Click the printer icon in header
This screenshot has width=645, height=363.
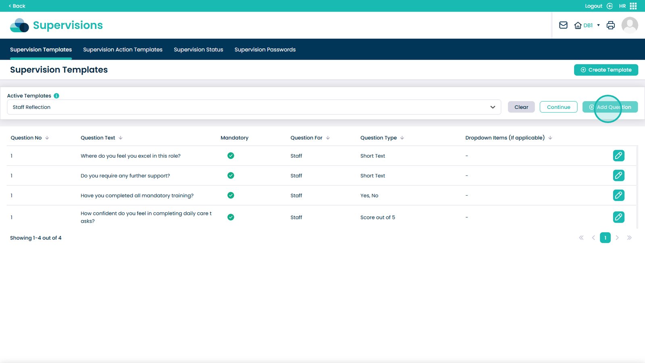610,25
